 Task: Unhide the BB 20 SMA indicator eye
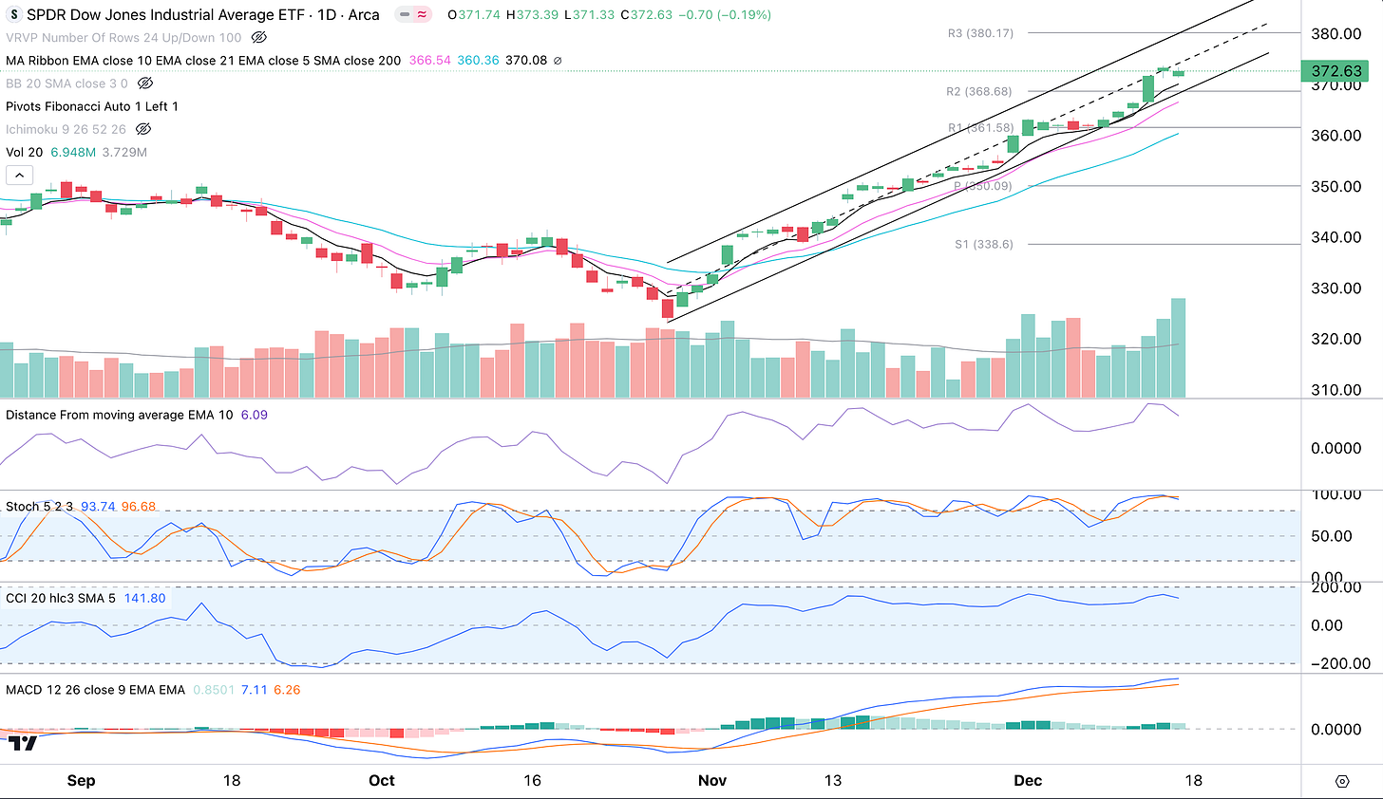click(145, 84)
